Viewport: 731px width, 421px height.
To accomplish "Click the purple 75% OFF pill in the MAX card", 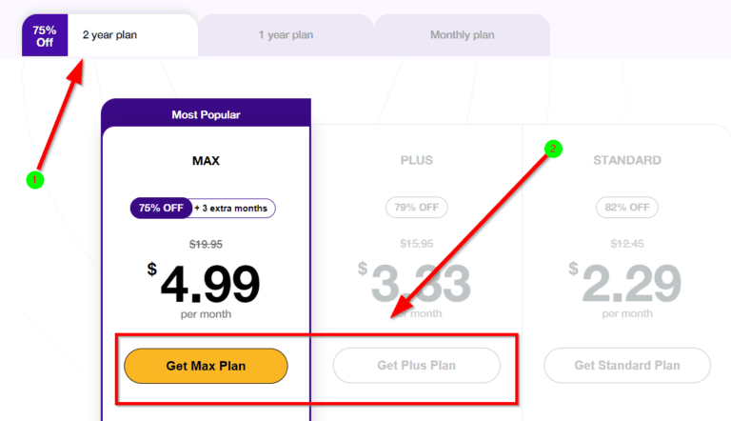I will (160, 208).
